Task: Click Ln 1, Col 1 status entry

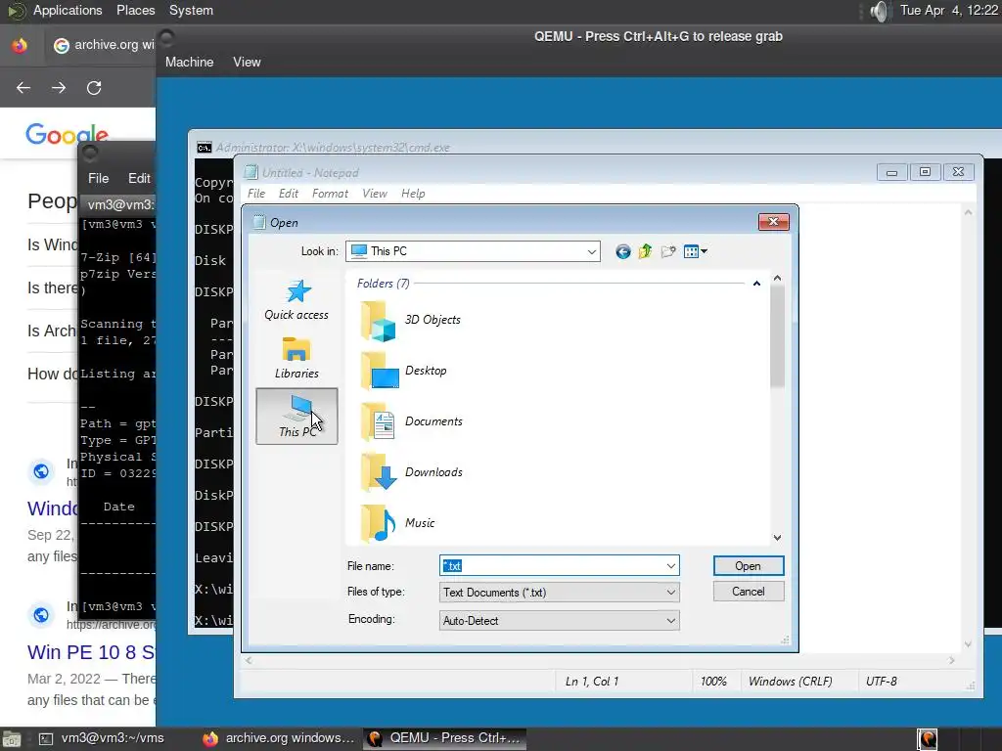Action: [592, 682]
